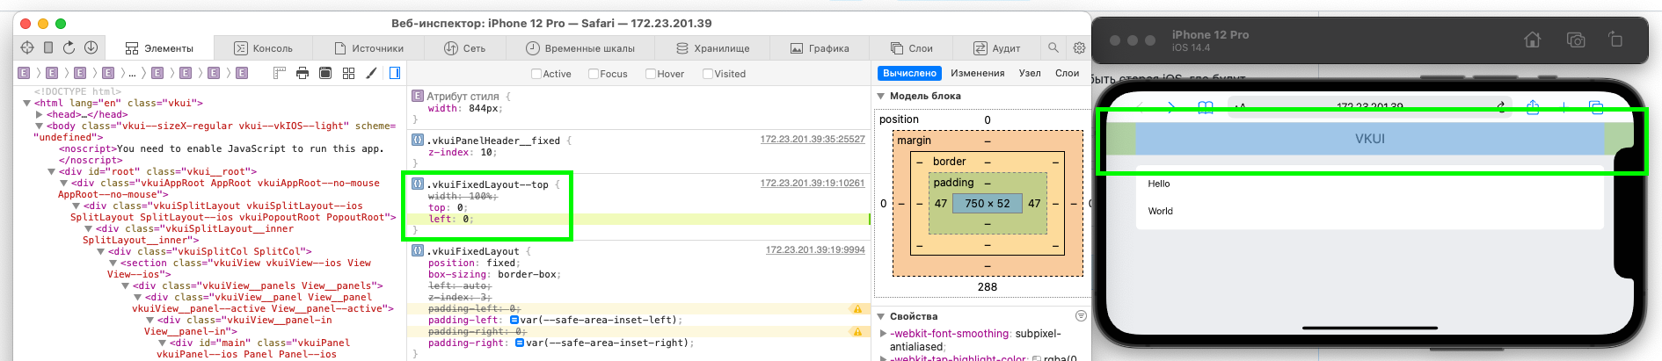
Task: Collapse the Модель блока section
Action: (881, 96)
